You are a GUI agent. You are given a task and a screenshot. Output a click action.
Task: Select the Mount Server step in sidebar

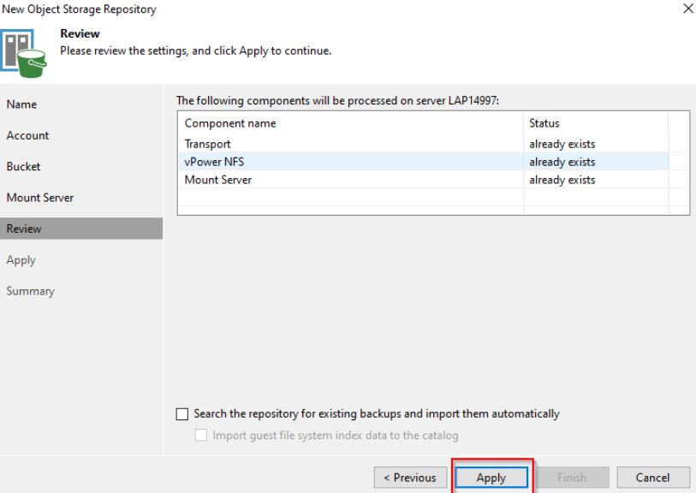click(x=40, y=198)
